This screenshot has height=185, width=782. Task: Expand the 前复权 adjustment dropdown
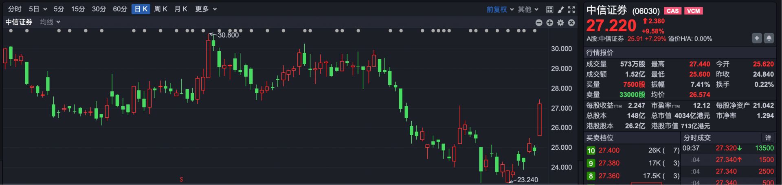tap(500, 9)
